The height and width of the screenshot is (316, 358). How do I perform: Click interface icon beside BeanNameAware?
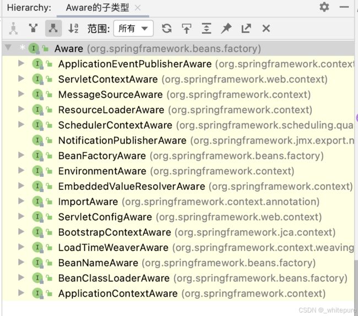click(37, 263)
